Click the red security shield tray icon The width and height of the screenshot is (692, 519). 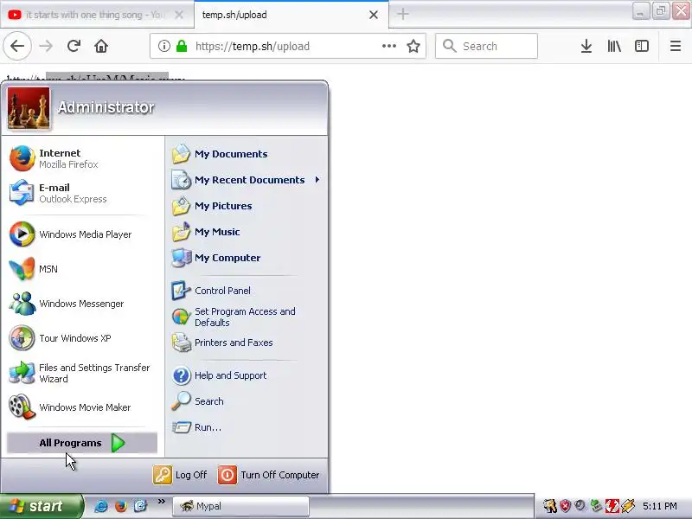tap(565, 506)
